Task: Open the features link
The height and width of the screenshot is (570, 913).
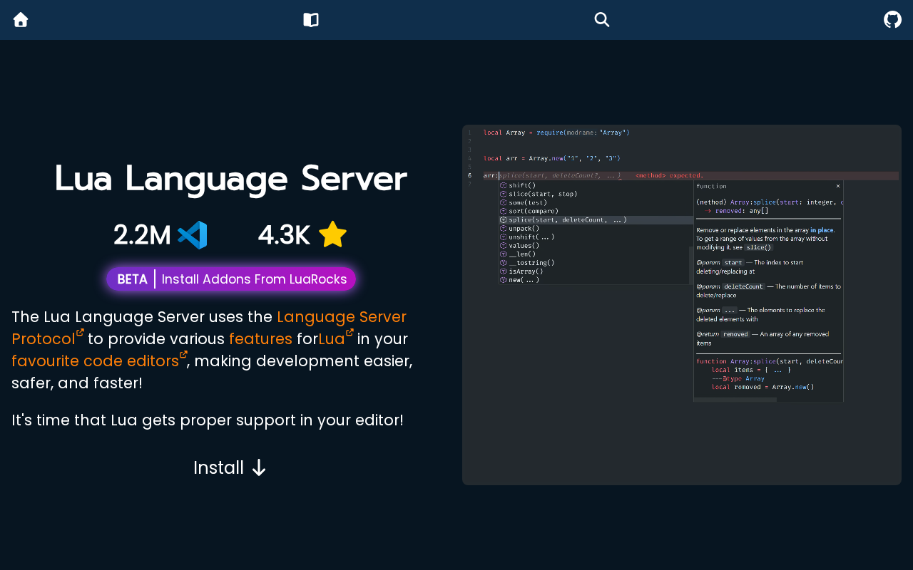Action: pos(260,339)
